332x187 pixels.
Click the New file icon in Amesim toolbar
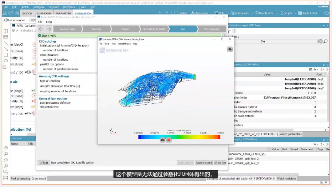pos(5,13)
